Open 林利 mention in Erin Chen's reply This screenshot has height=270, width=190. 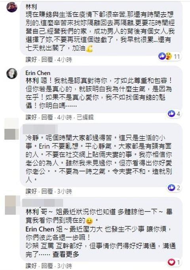tap(32, 81)
